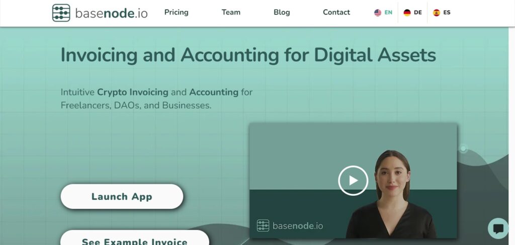Image resolution: width=515 pixels, height=245 pixels.
Task: Open the Contact page
Action: 336,13
